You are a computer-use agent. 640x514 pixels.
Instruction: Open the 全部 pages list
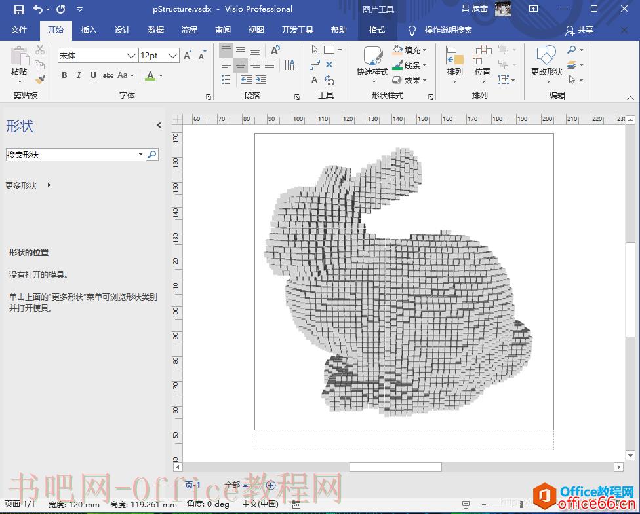pyautogui.click(x=235, y=485)
